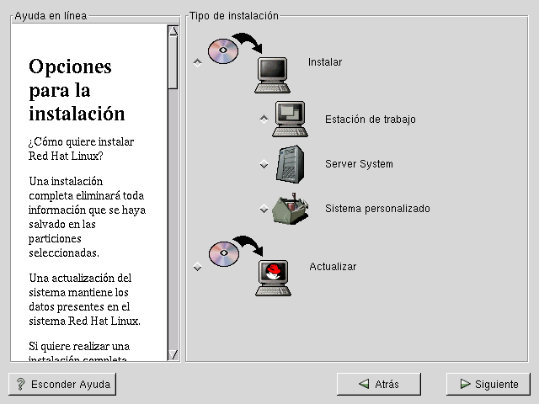The width and height of the screenshot is (539, 404).
Task: Select the Instalar radio button
Action: pyautogui.click(x=197, y=62)
